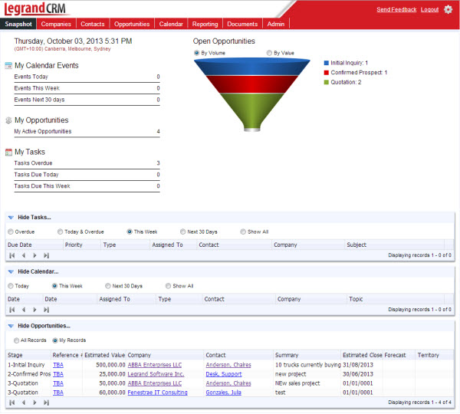460x414 pixels.
Task: Open the Companies tab
Action: (56, 24)
